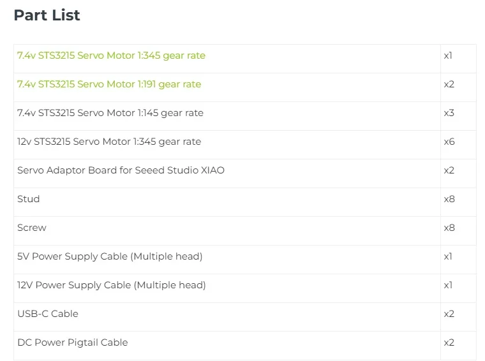The width and height of the screenshot is (485, 361).
Task: Click the x1 quantity for 7.4v 1:345 servo
Action: 448,55
